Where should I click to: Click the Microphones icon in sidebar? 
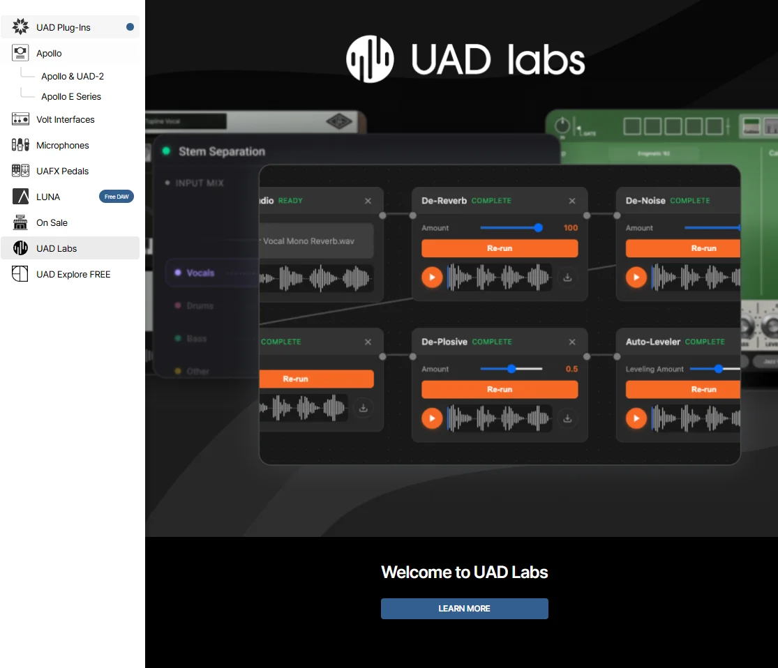pyautogui.click(x=20, y=145)
